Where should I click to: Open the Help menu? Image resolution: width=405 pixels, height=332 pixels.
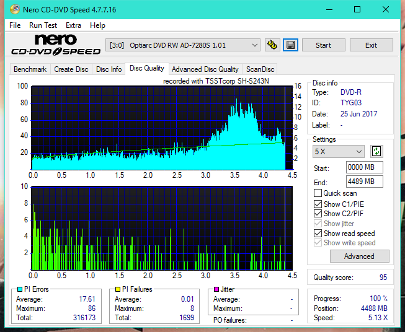97,25
